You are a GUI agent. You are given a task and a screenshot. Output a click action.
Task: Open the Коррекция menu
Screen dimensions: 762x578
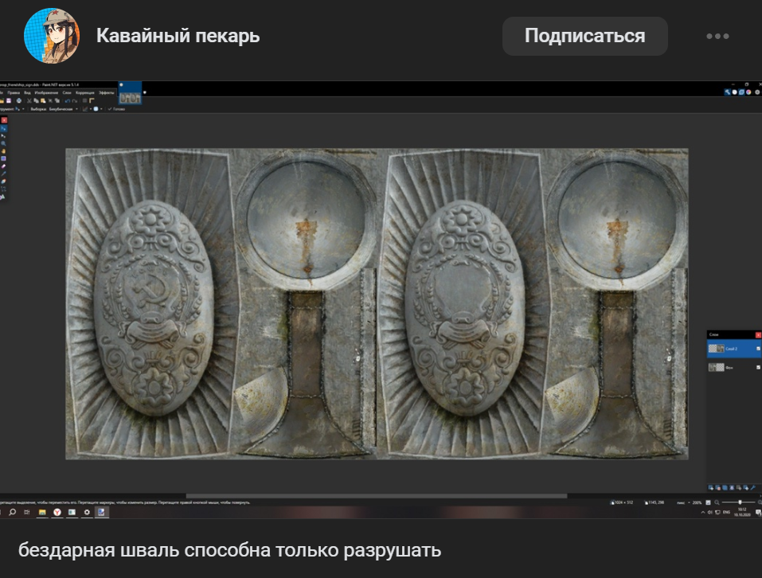[x=85, y=93]
